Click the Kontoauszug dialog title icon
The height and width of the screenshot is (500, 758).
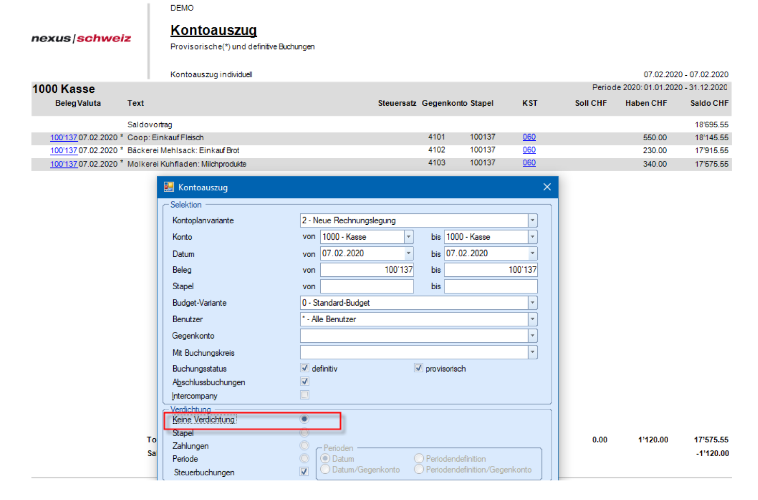coord(169,187)
